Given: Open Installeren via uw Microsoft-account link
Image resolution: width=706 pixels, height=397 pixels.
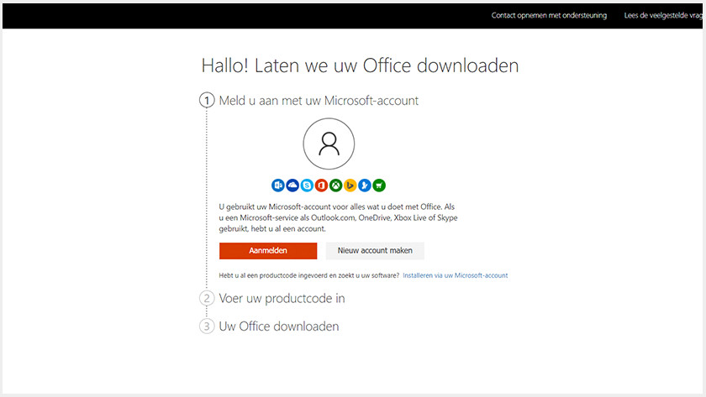Looking at the screenshot, I should [x=456, y=275].
